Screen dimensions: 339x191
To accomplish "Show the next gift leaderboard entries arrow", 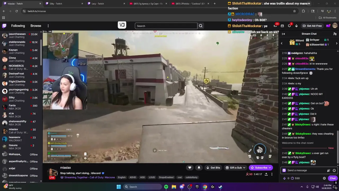I will tap(337, 43).
